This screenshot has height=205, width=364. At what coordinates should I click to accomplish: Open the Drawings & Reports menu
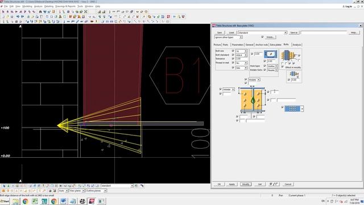pos(65,6)
